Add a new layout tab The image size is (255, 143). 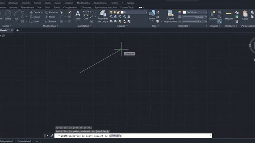[x=37, y=141]
